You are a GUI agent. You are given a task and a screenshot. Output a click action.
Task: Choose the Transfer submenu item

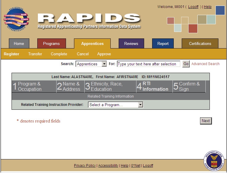click(x=35, y=54)
